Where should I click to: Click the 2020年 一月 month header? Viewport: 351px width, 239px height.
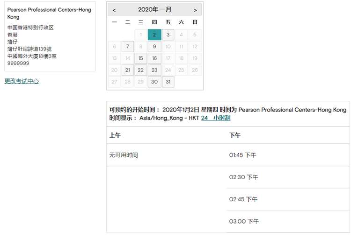(154, 10)
